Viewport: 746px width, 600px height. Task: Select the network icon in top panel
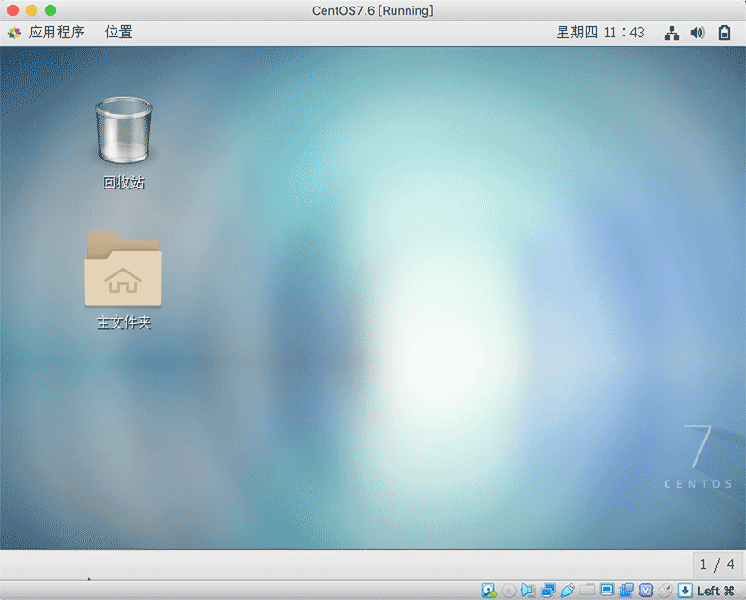671,32
